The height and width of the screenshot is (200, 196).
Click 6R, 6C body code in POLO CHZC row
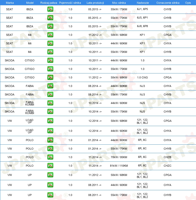[142, 165]
